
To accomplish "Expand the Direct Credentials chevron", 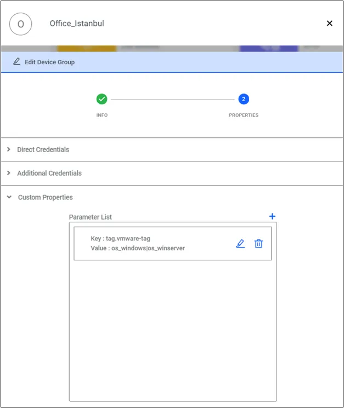I will coord(9,149).
